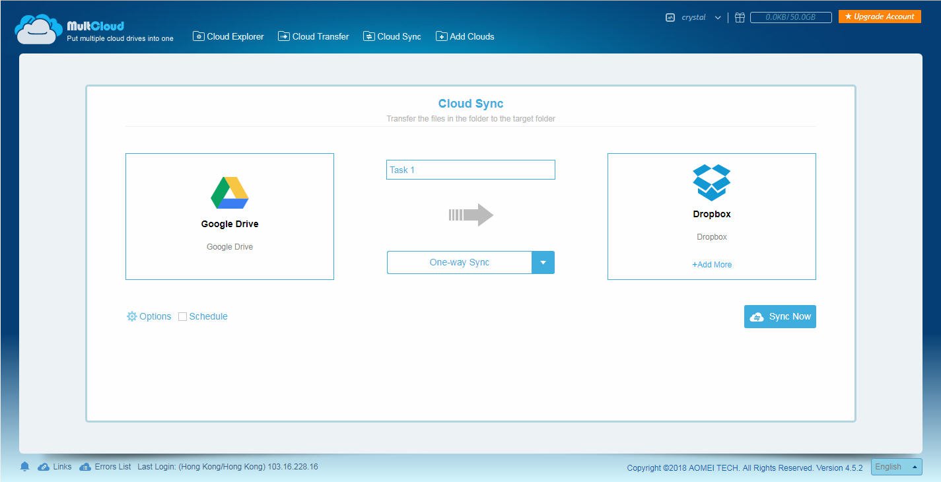Click the Dropbox logo icon
The image size is (941, 482).
711,183
